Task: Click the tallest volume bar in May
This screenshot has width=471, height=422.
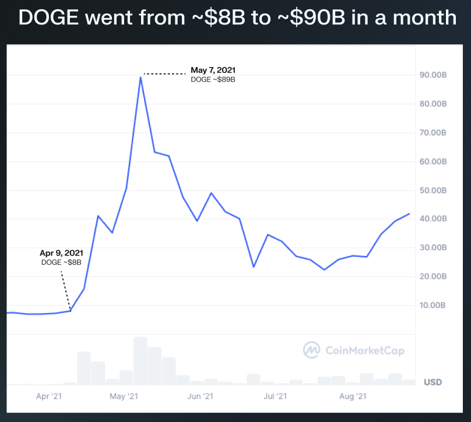Action: pyautogui.click(x=140, y=361)
